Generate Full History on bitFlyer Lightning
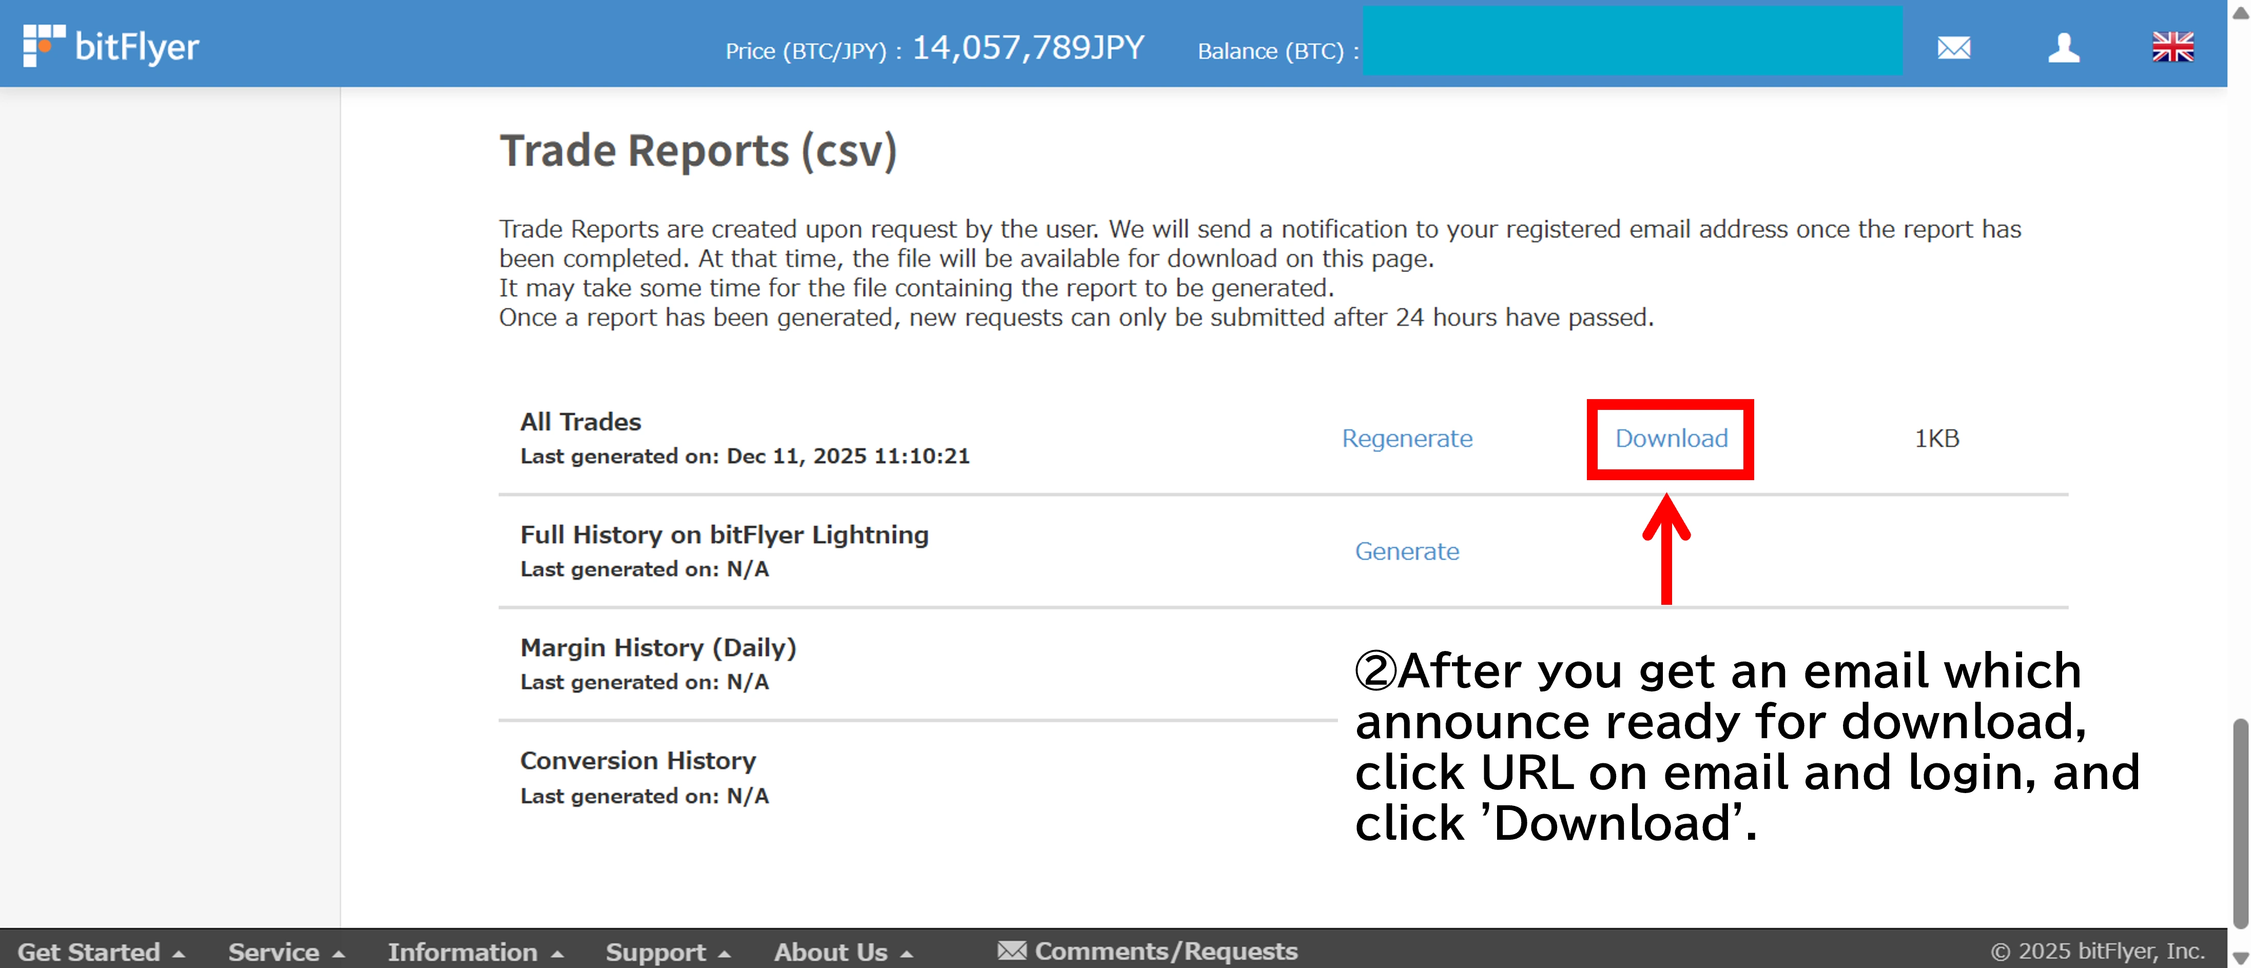The height and width of the screenshot is (968, 2251). coord(1407,551)
